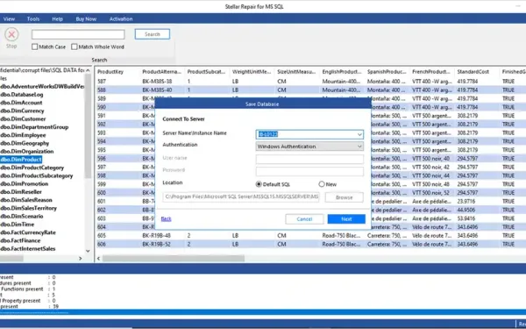Click the SizeUnitMeasu column header
This screenshot has height=329, width=526.
coord(296,72)
